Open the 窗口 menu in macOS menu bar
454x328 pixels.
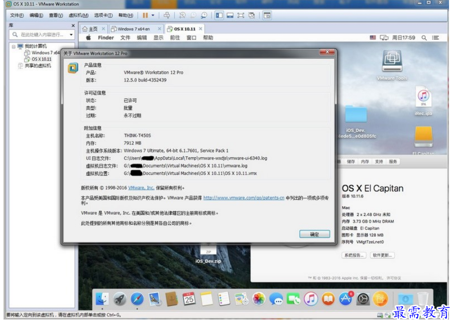[x=191, y=37]
